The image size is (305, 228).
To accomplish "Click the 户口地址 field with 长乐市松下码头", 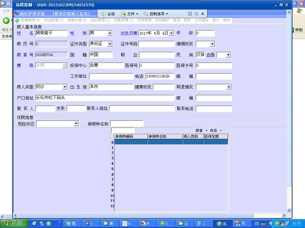I will tap(105, 98).
